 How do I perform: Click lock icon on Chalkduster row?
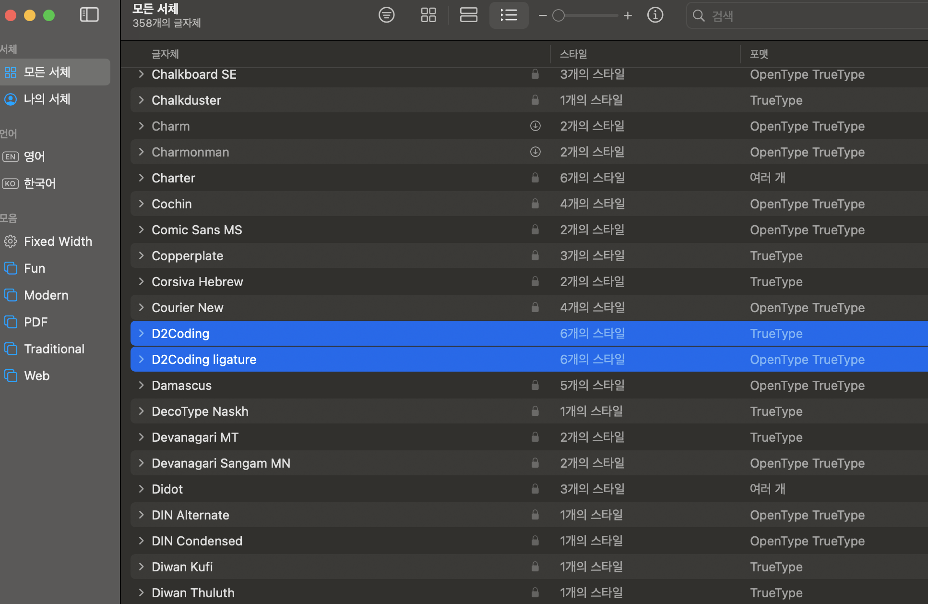pos(535,100)
